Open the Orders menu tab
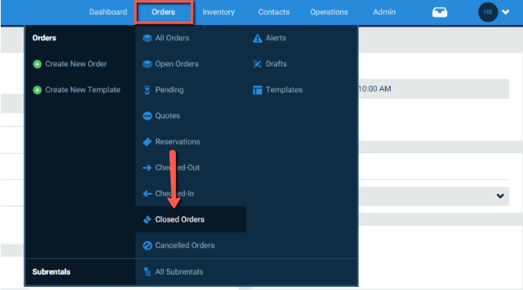This screenshot has height=290, width=523. [164, 12]
